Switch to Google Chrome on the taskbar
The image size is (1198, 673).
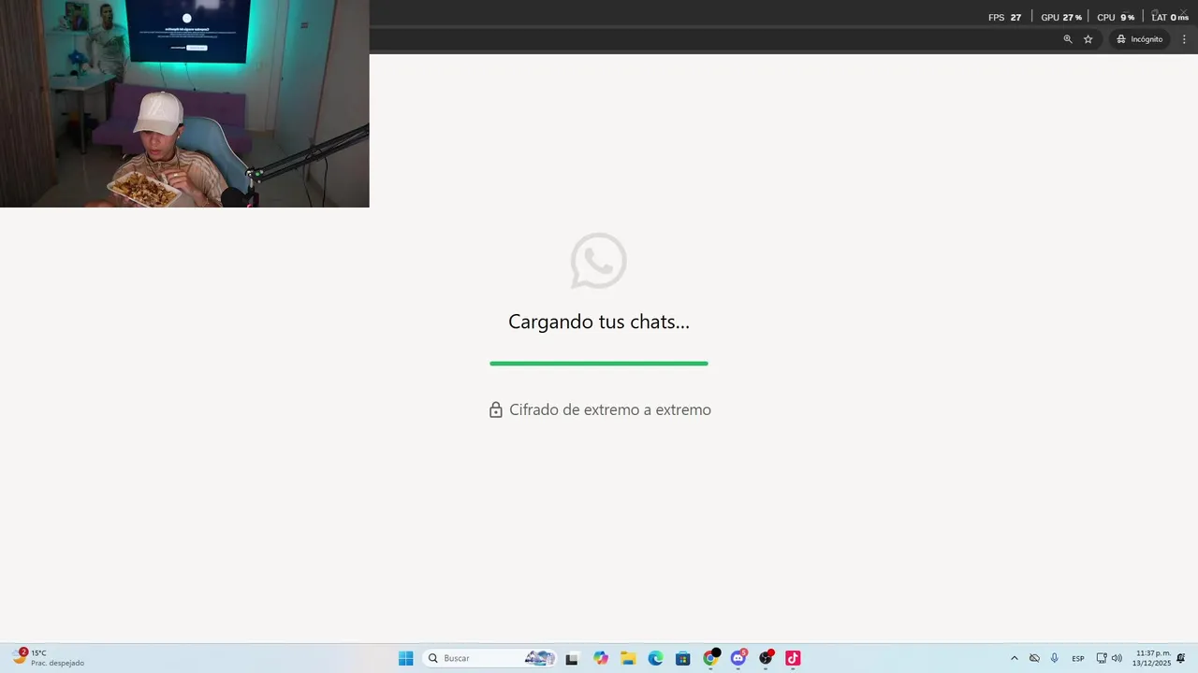pyautogui.click(x=710, y=658)
